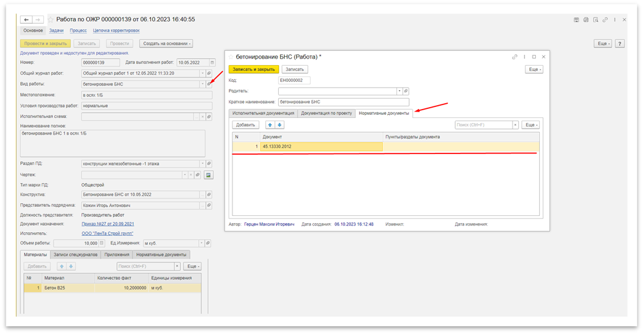Screen dimensions: 643x334
Task: Favorite star next to Работа по ОЖР title
Action: point(51,20)
